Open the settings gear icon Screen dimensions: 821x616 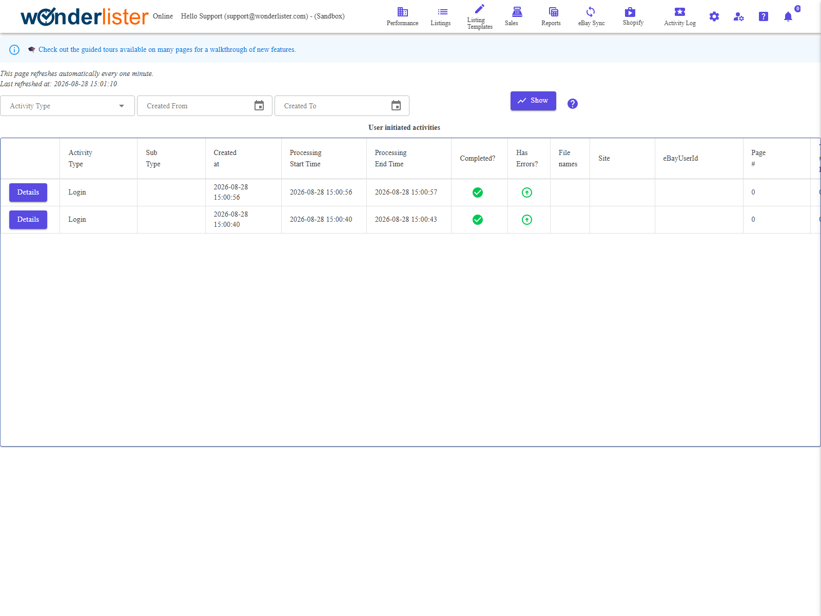pyautogui.click(x=714, y=16)
